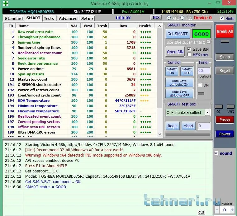Turn Auto Save attributes ON

click(x=179, y=82)
